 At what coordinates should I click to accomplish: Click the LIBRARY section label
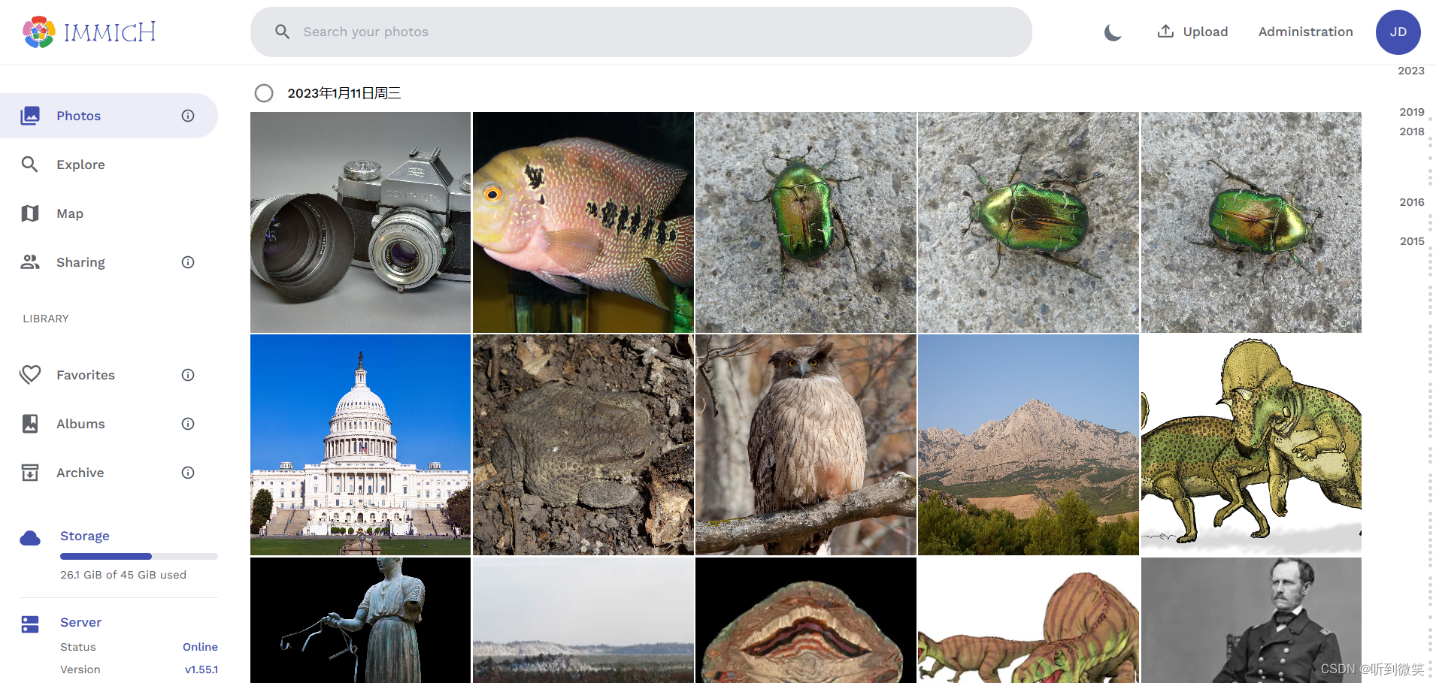(x=46, y=319)
